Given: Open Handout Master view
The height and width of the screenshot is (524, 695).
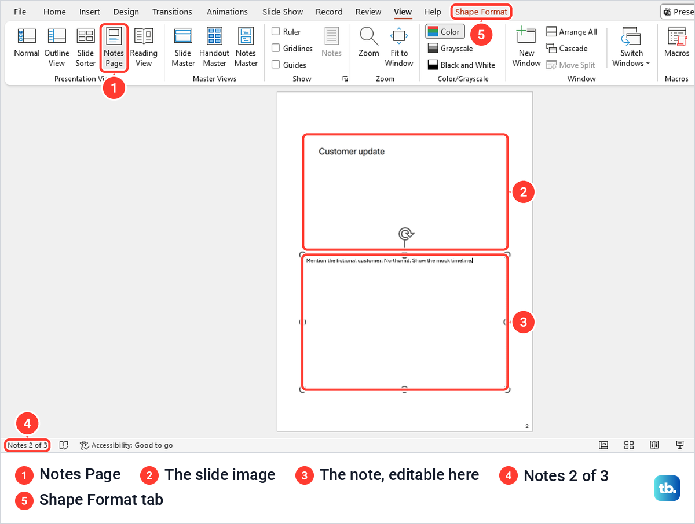Looking at the screenshot, I should [x=214, y=47].
